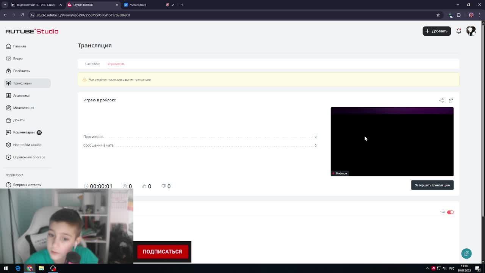Open the Chrome three-dot menu
Screen dimensions: 485x273
(479, 15)
